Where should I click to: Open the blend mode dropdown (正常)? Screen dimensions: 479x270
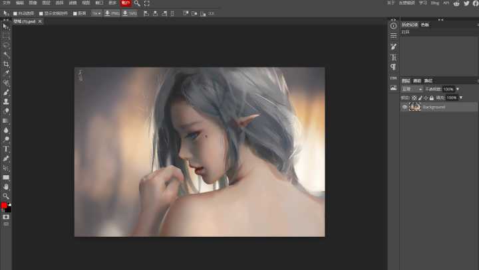coord(412,89)
